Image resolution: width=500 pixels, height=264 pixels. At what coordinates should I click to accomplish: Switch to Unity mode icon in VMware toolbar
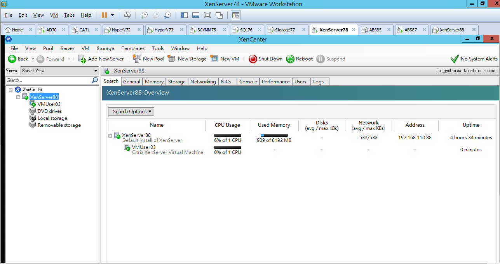pos(219,15)
